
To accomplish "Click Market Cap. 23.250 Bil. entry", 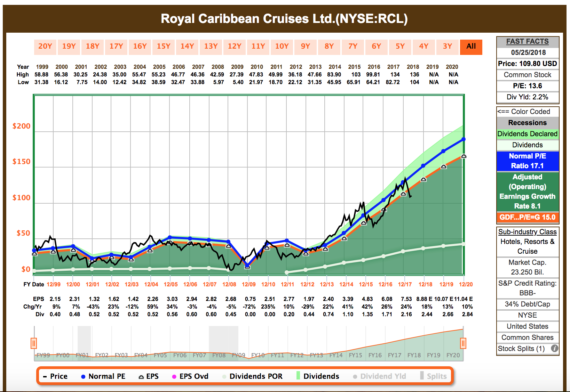I will pos(528,267).
